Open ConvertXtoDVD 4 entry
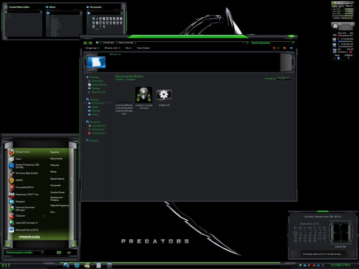The width and height of the screenshot is (359, 269). point(27,187)
